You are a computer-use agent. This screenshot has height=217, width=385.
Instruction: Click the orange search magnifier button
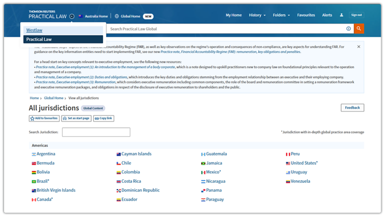pyautogui.click(x=359, y=29)
